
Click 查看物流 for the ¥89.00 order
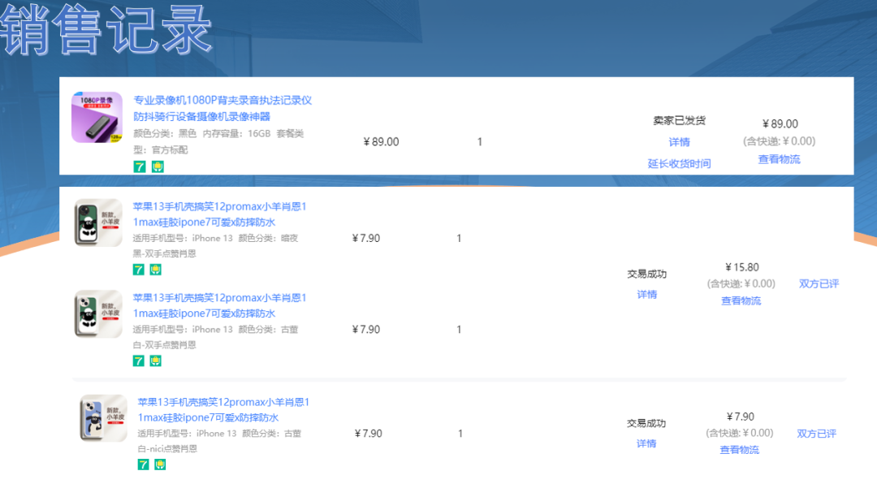tap(779, 159)
